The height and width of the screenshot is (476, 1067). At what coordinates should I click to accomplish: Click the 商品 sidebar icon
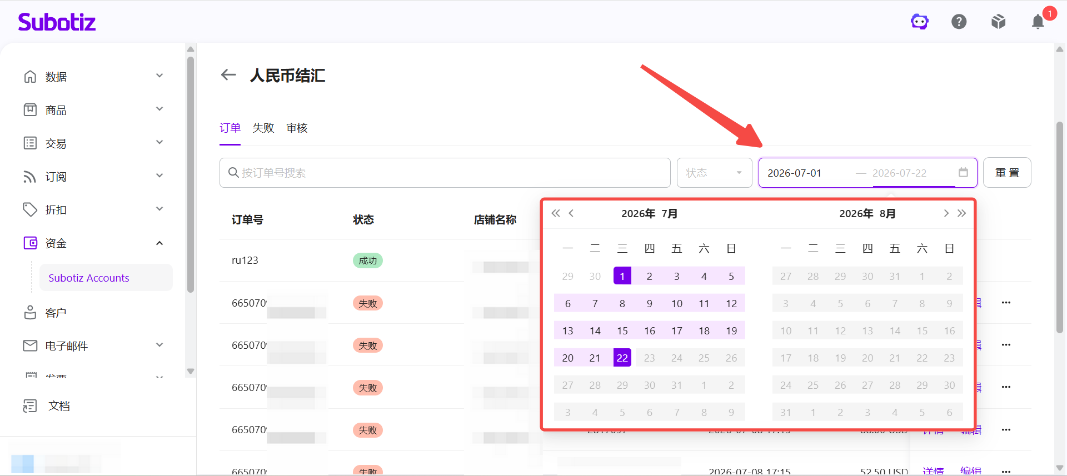pos(30,110)
